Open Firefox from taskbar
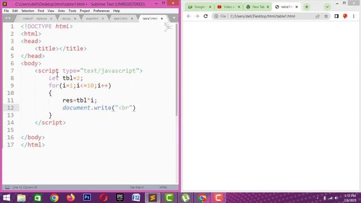Image resolution: width=361 pixels, height=203 pixels. pos(71,198)
